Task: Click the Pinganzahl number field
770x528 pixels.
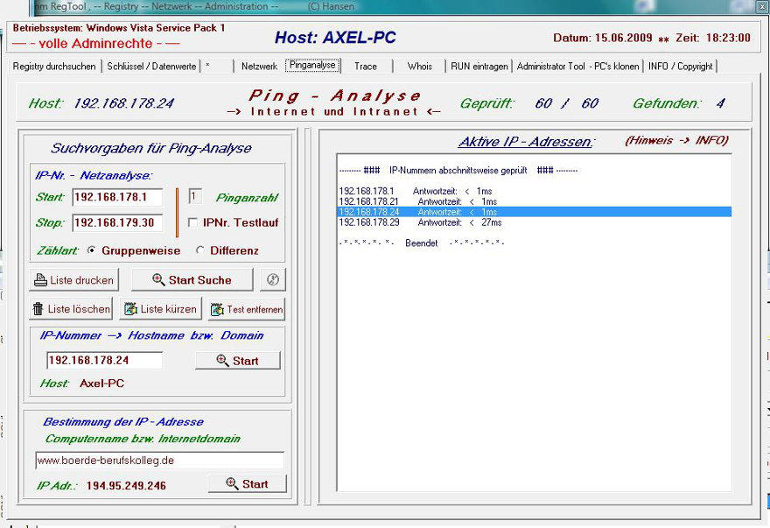Action: pos(195,197)
